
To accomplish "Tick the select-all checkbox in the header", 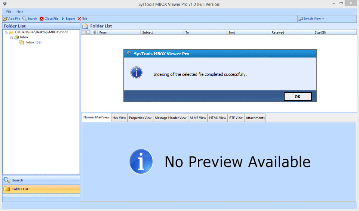I will pos(84,32).
